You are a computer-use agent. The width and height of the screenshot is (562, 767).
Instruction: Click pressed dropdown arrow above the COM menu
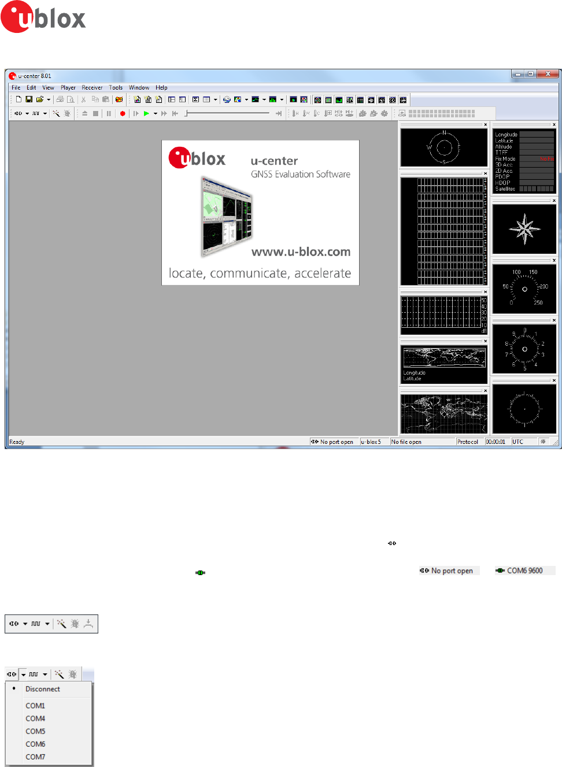[x=23, y=675]
